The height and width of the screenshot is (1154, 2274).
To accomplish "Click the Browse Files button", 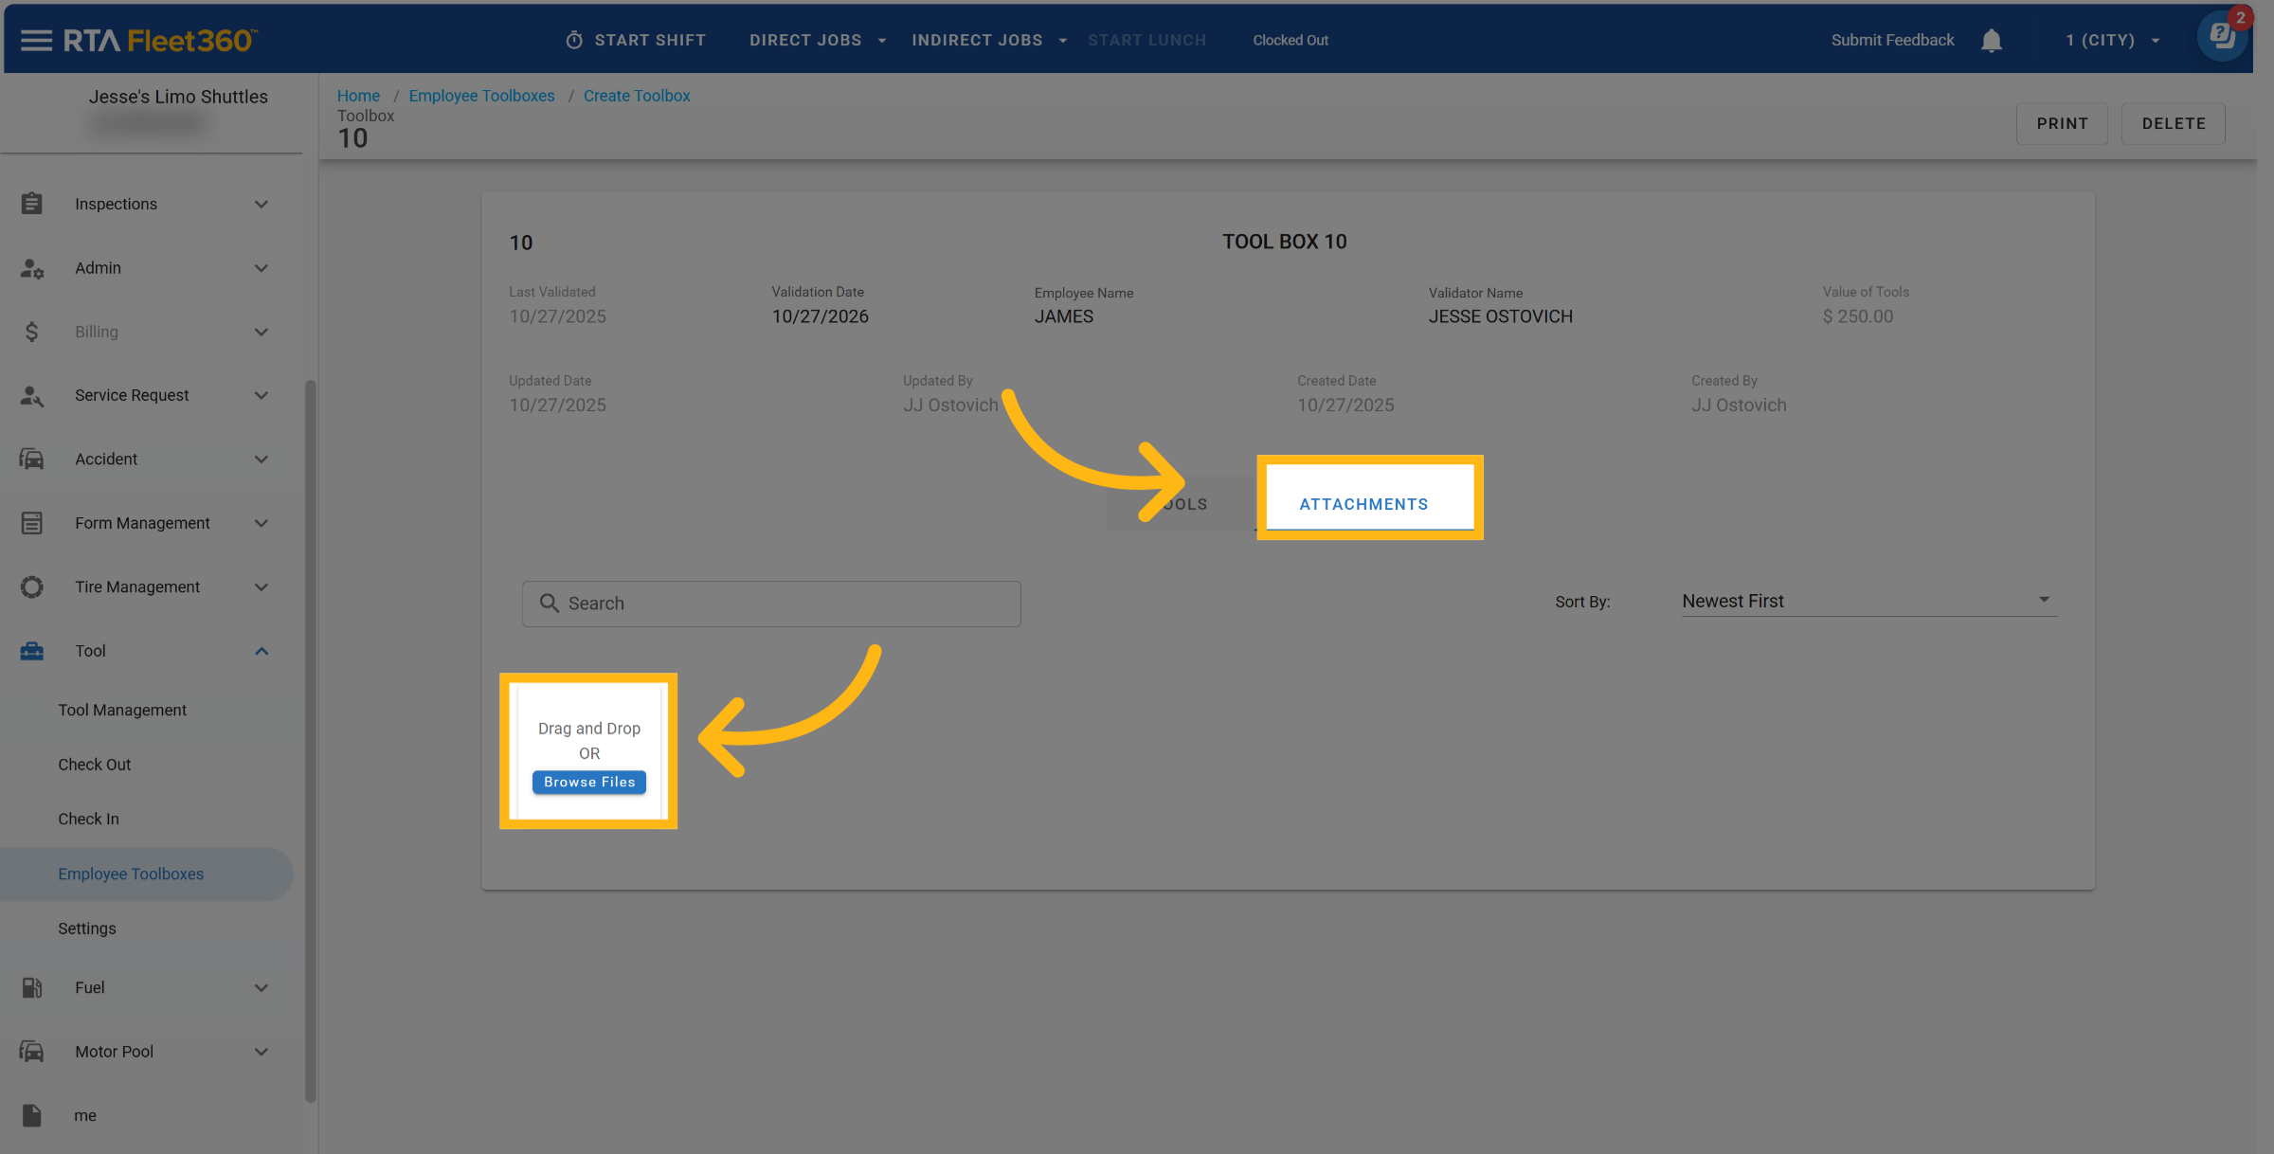I will tap(589, 782).
